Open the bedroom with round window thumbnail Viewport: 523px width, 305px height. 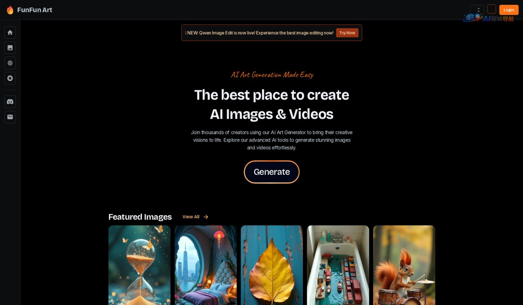[206, 265]
